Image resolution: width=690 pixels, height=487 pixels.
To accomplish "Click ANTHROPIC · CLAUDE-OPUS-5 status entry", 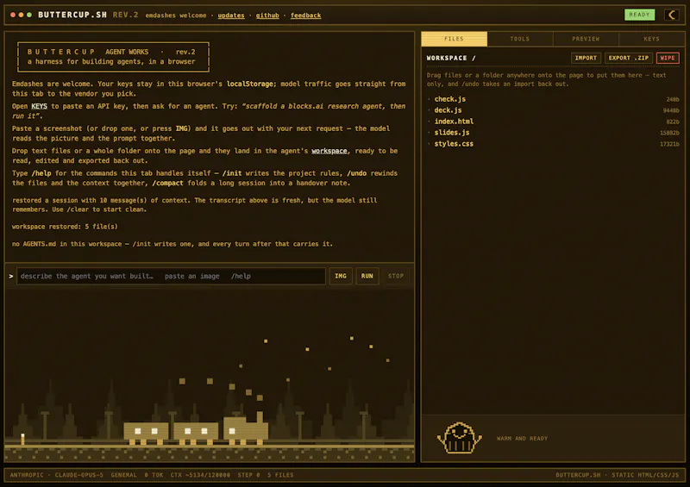I will pos(57,475).
